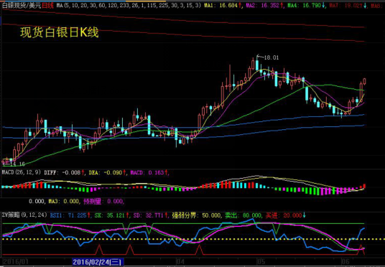Select the yellow 现货白银日K线 annotation

[59, 32]
